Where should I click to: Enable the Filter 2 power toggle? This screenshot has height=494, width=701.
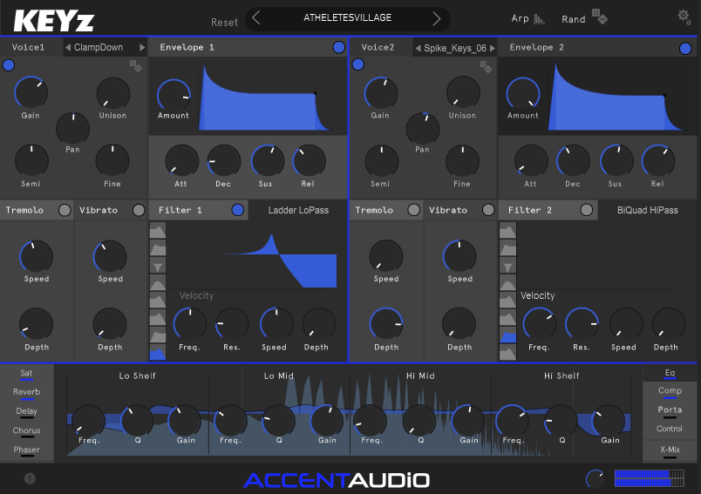(x=587, y=210)
